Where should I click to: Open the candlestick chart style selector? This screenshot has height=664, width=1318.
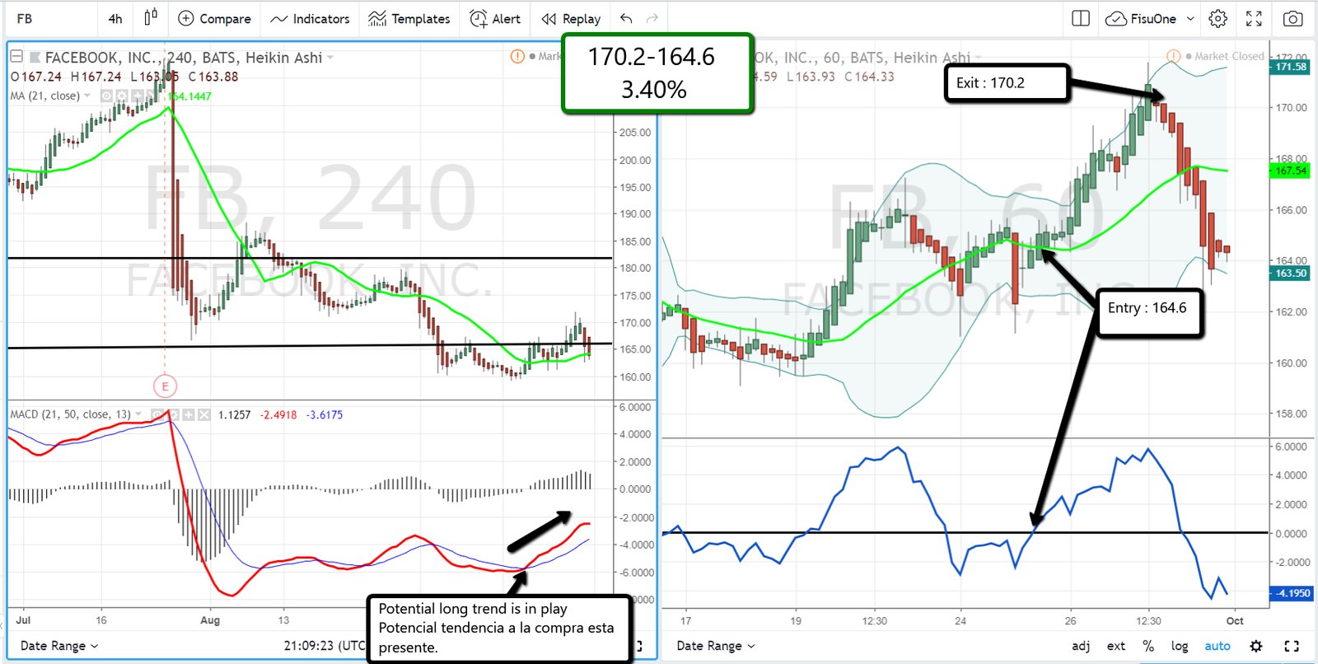click(151, 18)
